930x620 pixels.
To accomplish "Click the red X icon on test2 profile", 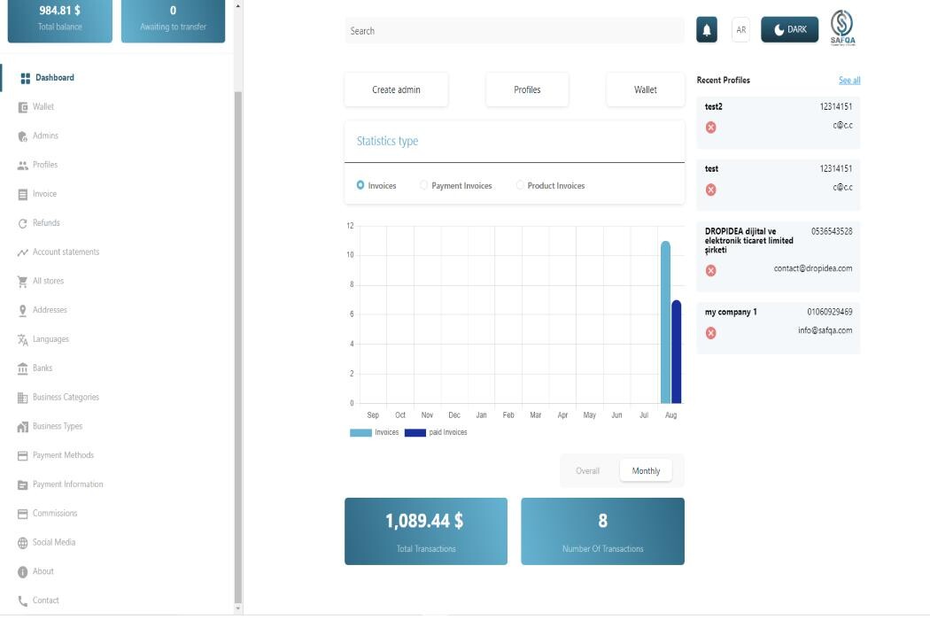I will pyautogui.click(x=710, y=128).
